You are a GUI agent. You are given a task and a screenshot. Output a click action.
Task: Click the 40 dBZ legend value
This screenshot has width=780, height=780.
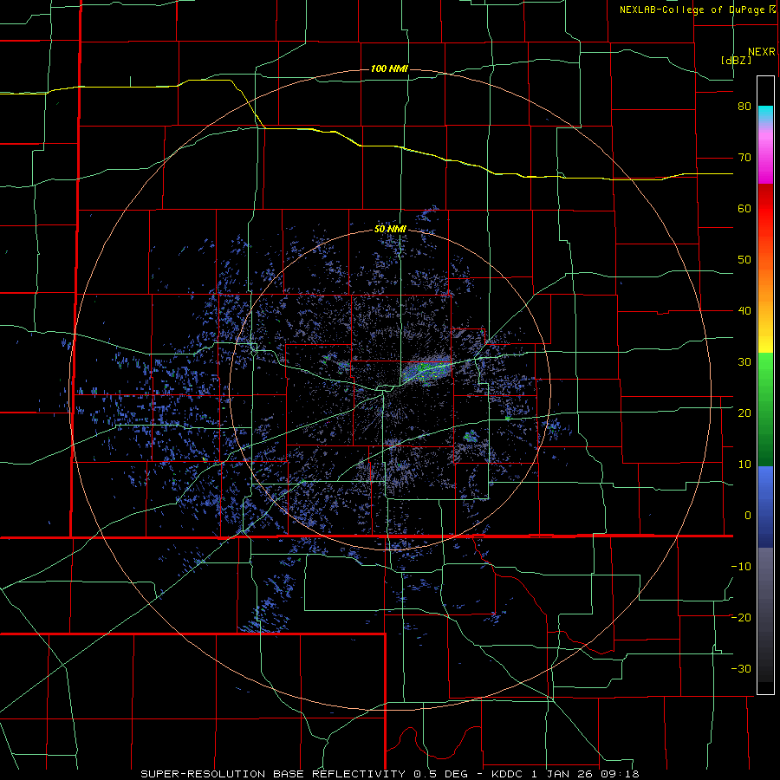tap(744, 311)
